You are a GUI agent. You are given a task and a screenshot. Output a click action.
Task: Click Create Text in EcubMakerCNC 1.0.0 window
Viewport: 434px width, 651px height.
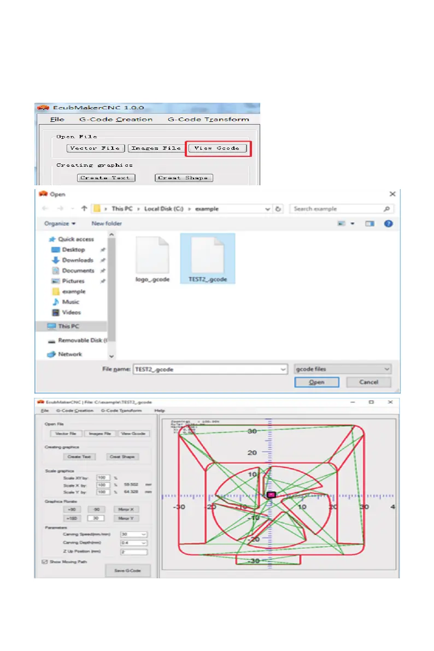[x=106, y=178]
